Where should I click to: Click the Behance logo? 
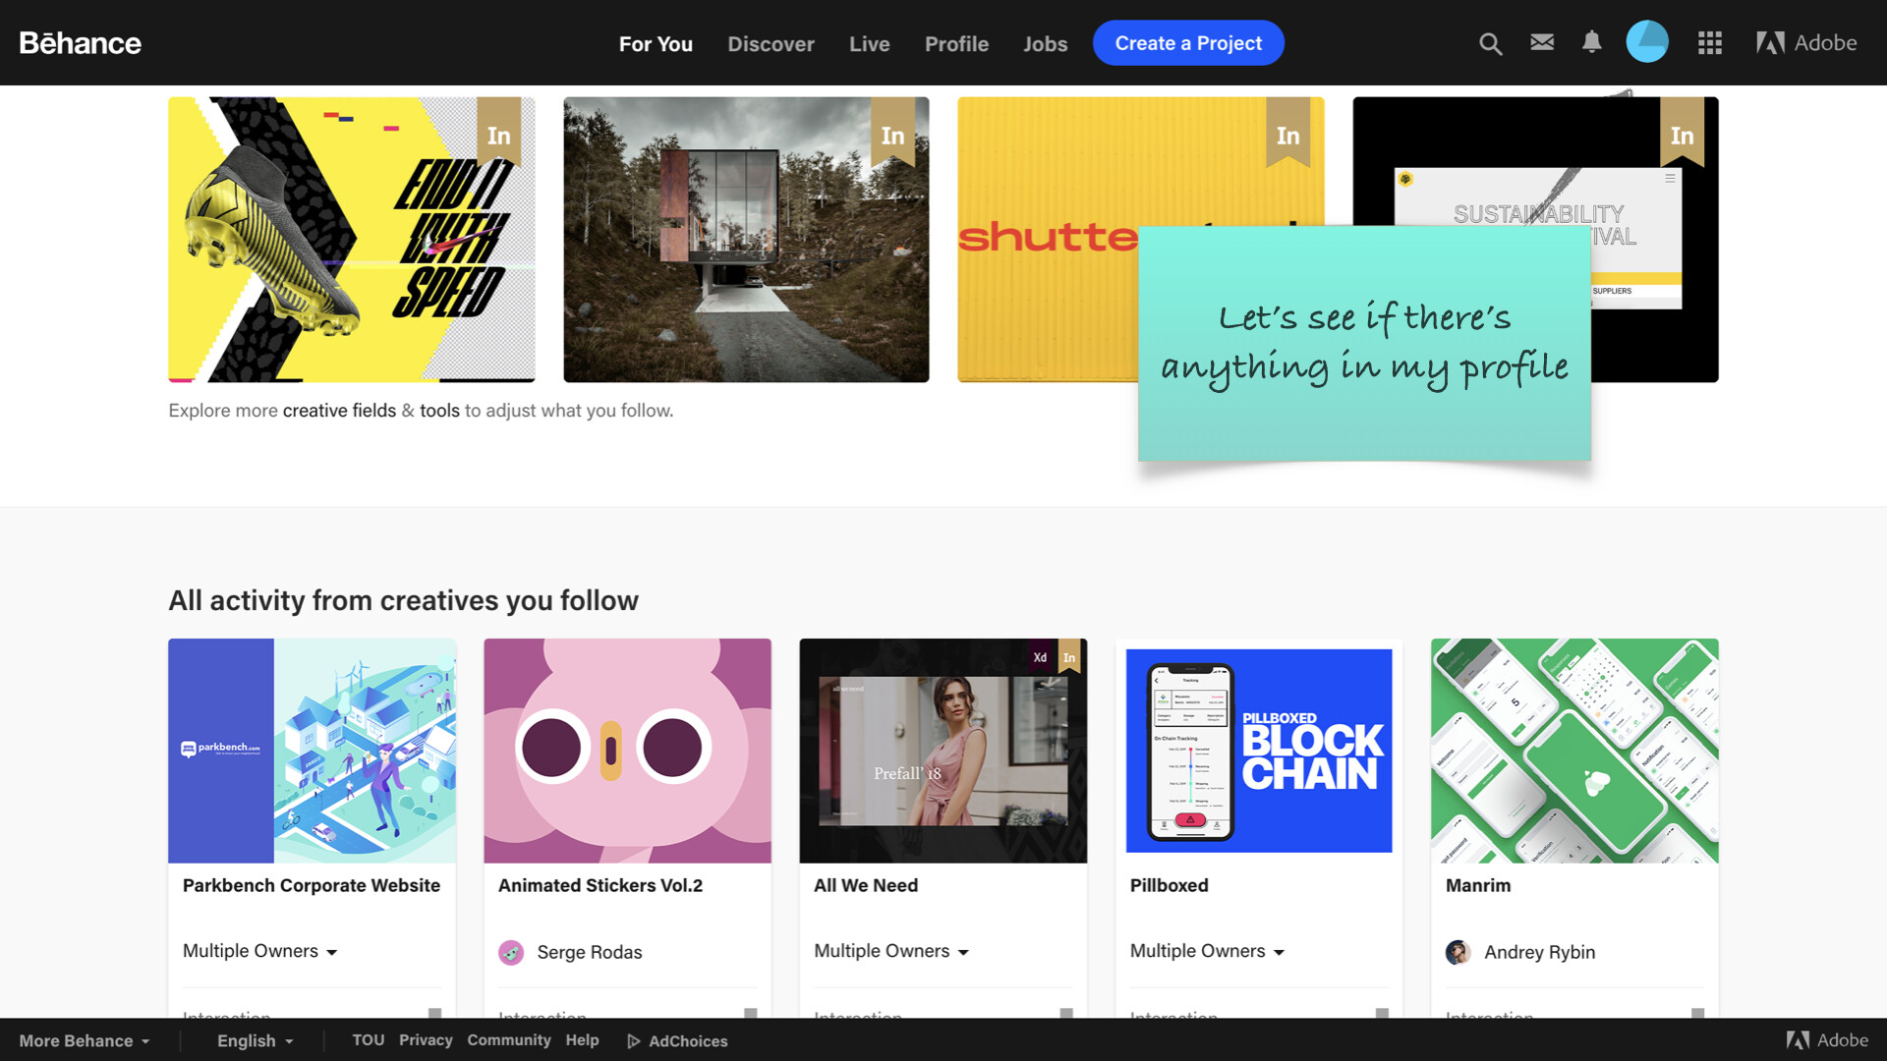click(x=81, y=43)
